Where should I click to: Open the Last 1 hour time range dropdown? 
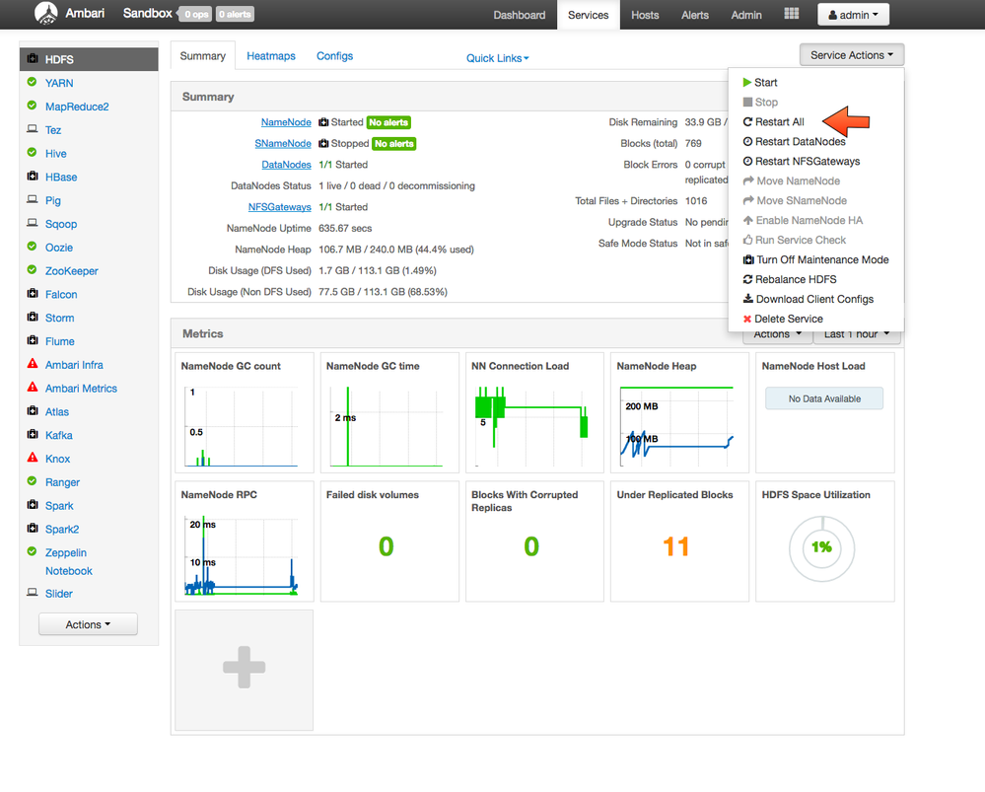(857, 335)
